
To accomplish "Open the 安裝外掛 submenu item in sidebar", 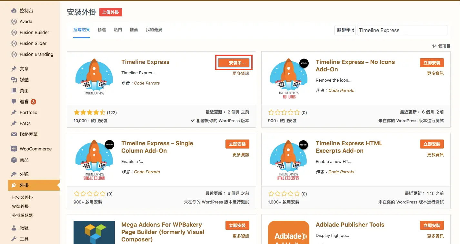I will (20, 207).
